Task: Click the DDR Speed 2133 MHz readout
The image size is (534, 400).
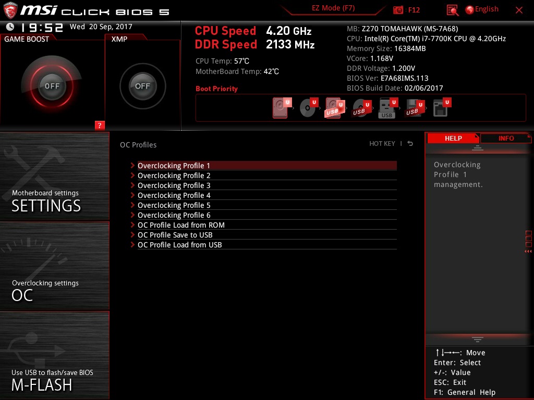Action: (254, 44)
